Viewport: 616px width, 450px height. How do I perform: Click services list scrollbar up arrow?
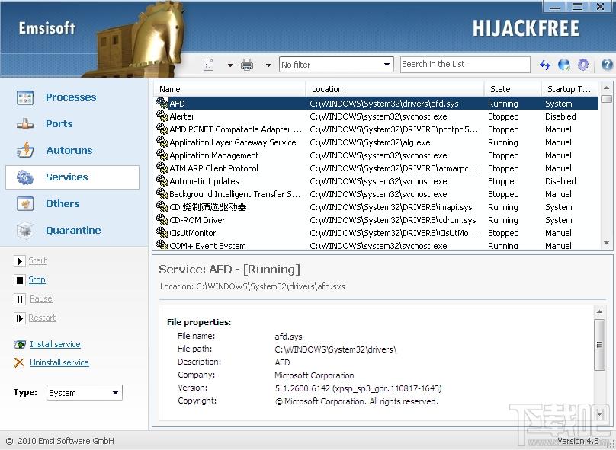(x=606, y=88)
